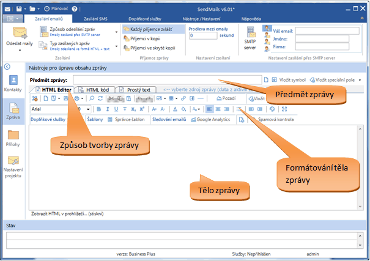Open the Arial font family dropdown
This screenshot has height=261, width=370.
[51, 109]
